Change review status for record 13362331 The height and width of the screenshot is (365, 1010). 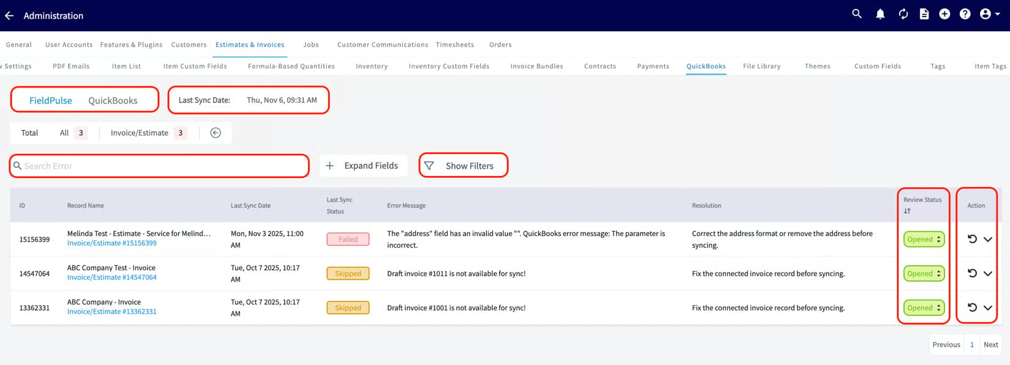click(x=924, y=308)
